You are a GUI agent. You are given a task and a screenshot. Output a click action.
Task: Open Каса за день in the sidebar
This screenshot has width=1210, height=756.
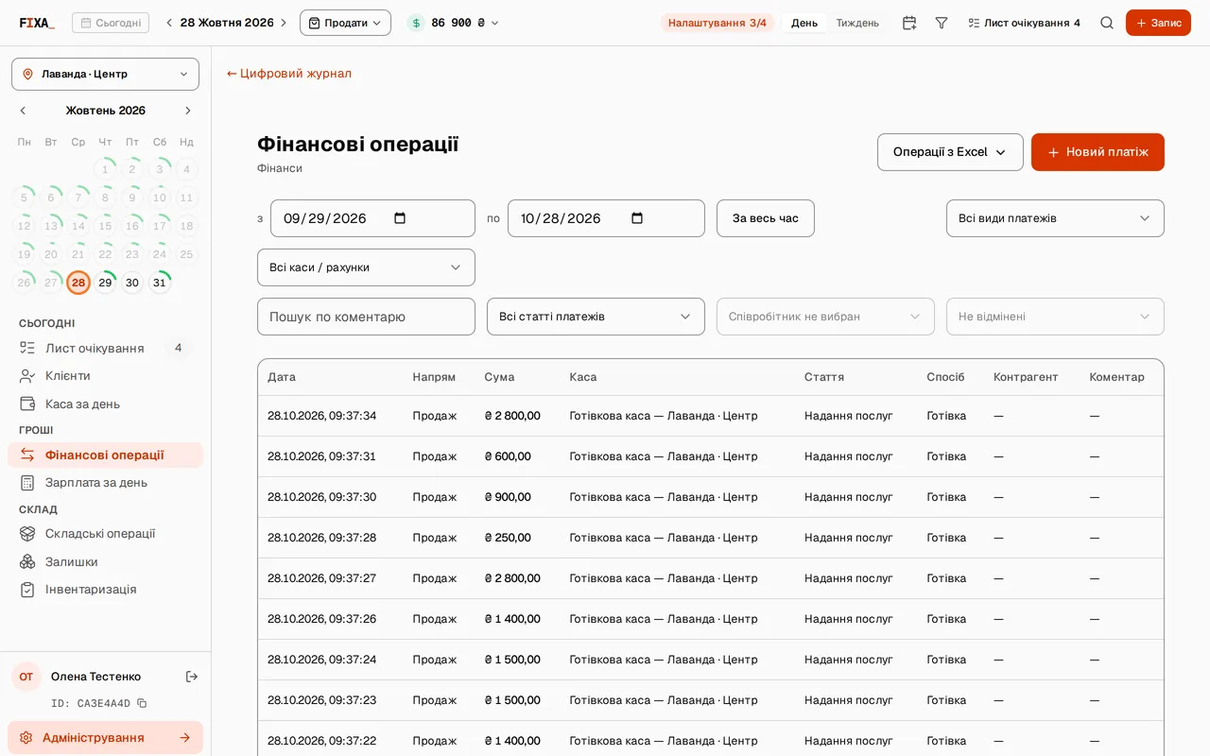105,404
